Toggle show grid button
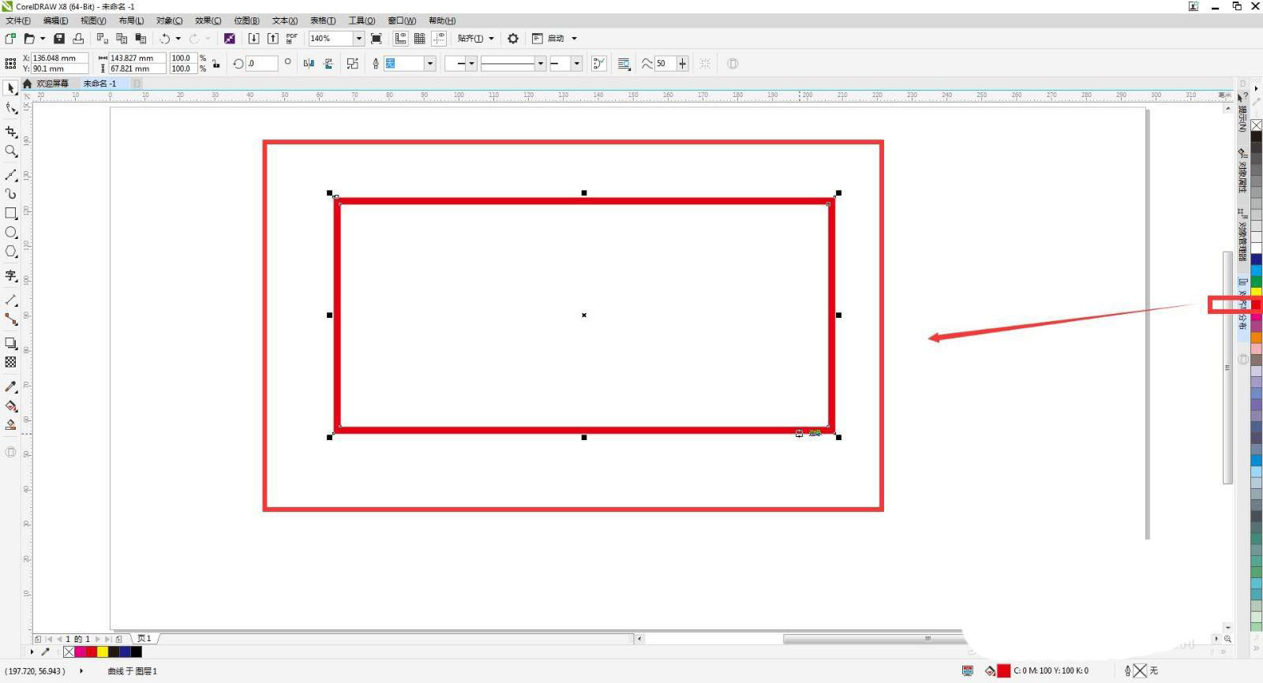The height and width of the screenshot is (683, 1263). tap(420, 38)
